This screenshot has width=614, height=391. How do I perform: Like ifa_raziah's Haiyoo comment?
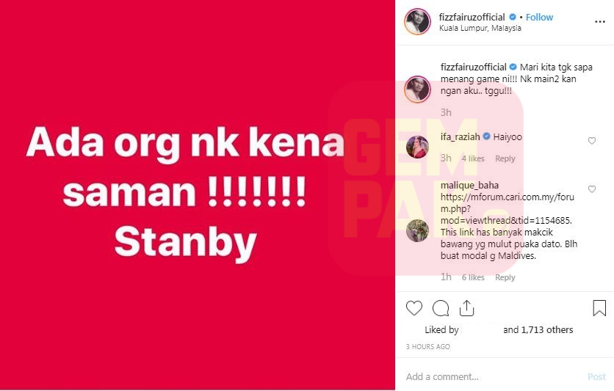[x=592, y=140]
